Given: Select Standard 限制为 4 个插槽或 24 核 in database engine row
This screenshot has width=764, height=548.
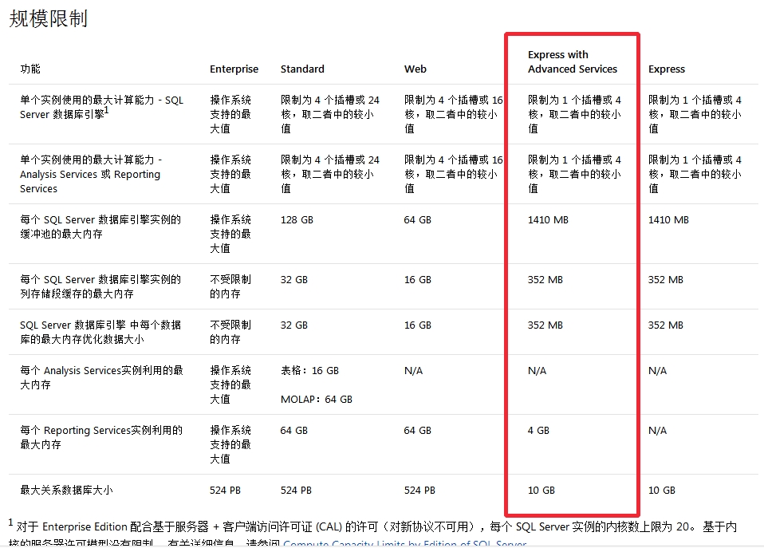Looking at the screenshot, I should coord(330,114).
